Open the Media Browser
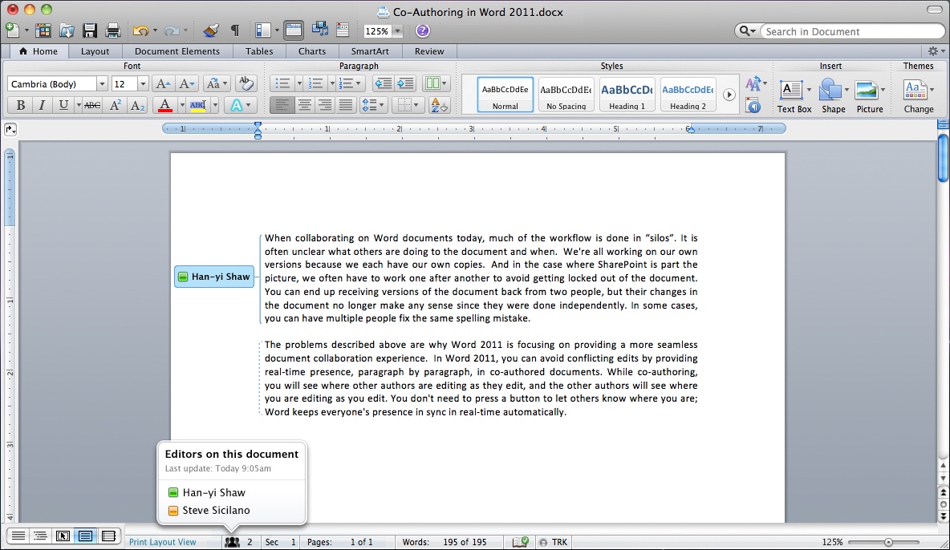This screenshot has width=950, height=550. coord(319,30)
